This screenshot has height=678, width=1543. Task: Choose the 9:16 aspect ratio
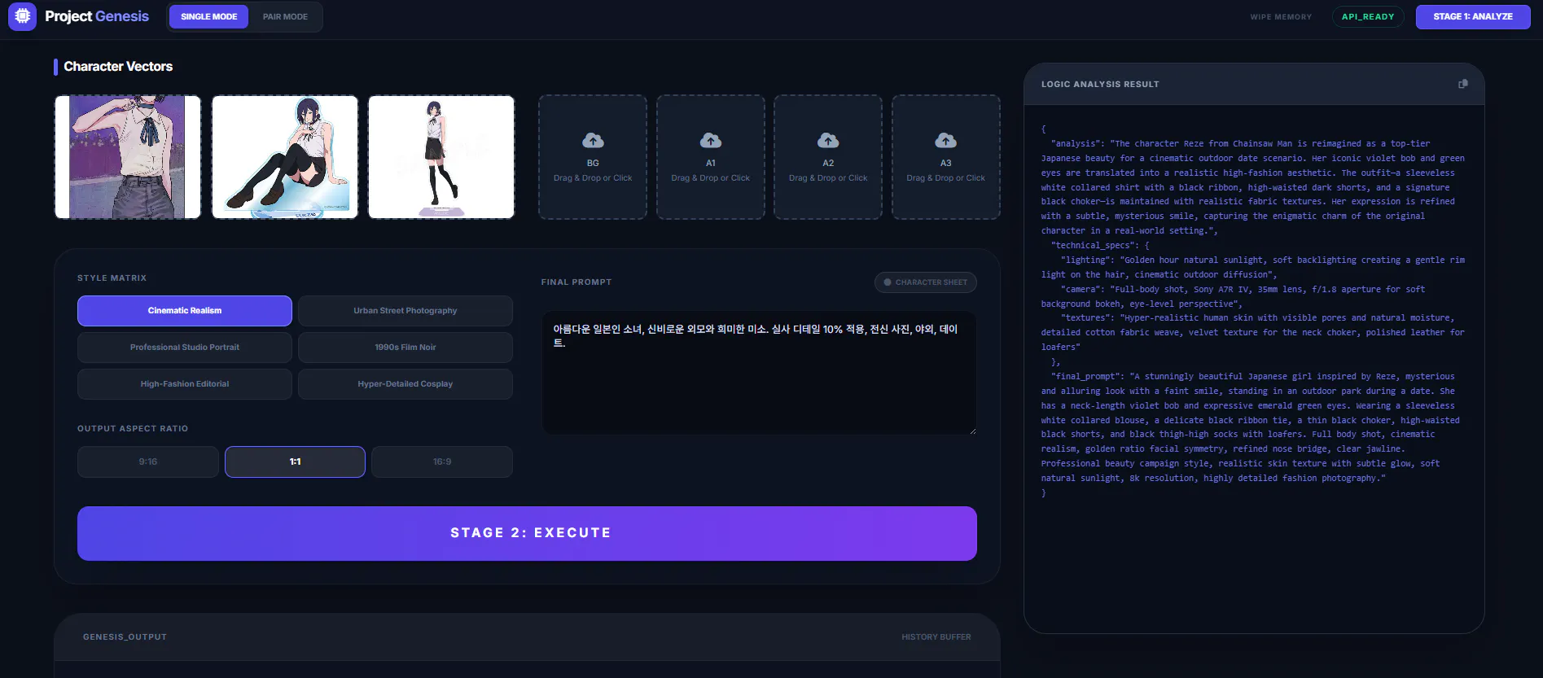pos(148,461)
